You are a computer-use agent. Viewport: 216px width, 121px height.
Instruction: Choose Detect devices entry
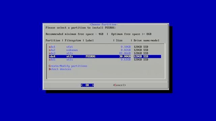60,69
